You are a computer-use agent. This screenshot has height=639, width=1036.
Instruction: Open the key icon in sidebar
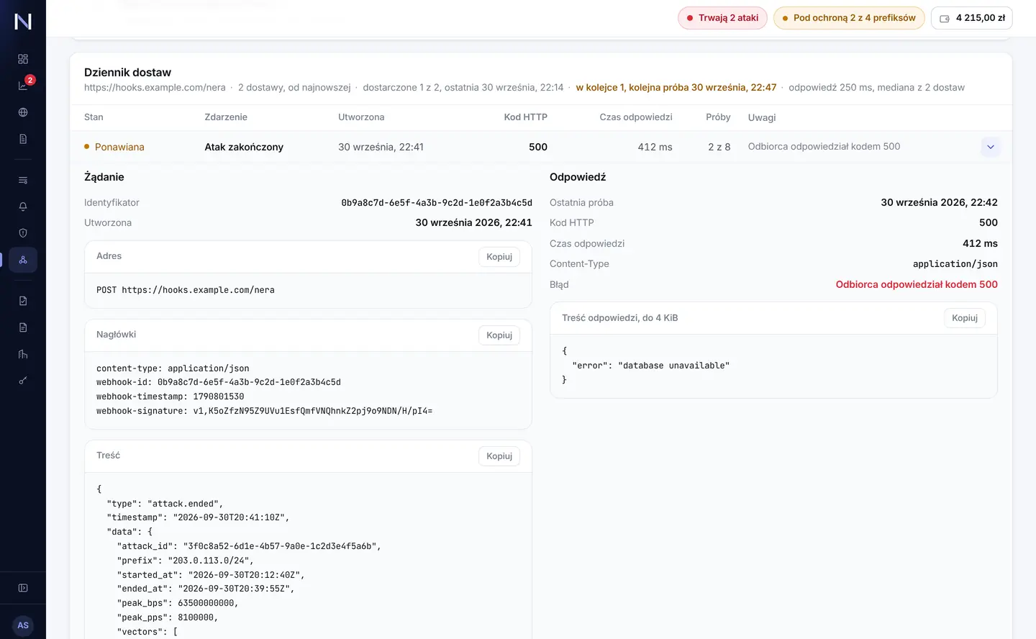(23, 381)
